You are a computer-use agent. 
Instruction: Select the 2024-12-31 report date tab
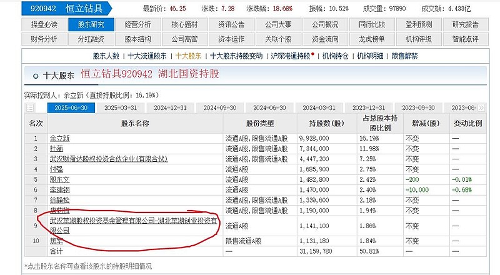(170, 108)
